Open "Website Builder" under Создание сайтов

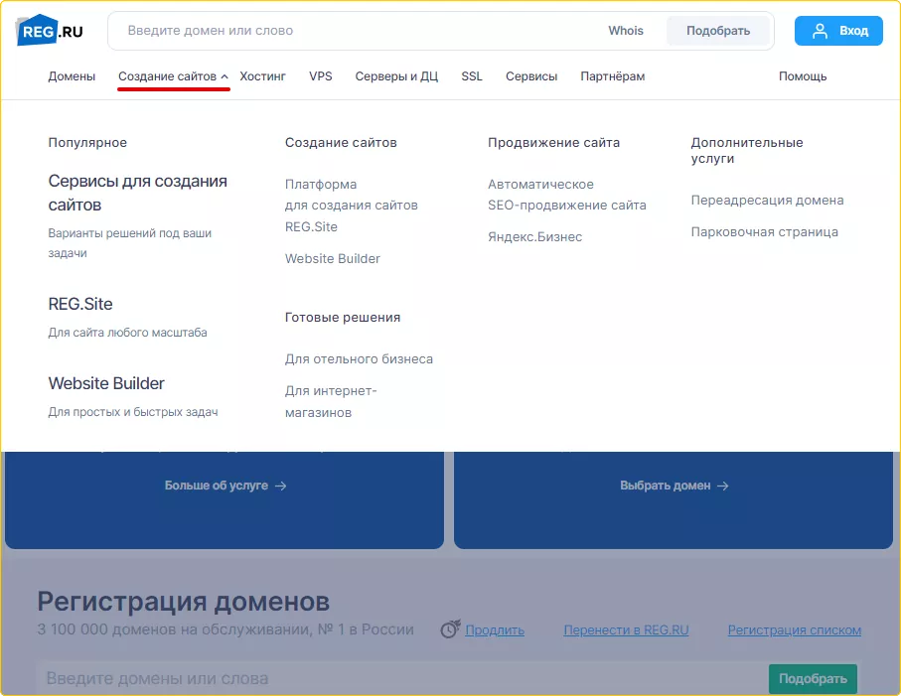tap(332, 258)
